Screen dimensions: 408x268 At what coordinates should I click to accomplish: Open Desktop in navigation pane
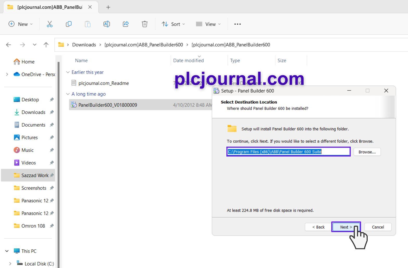click(30, 100)
